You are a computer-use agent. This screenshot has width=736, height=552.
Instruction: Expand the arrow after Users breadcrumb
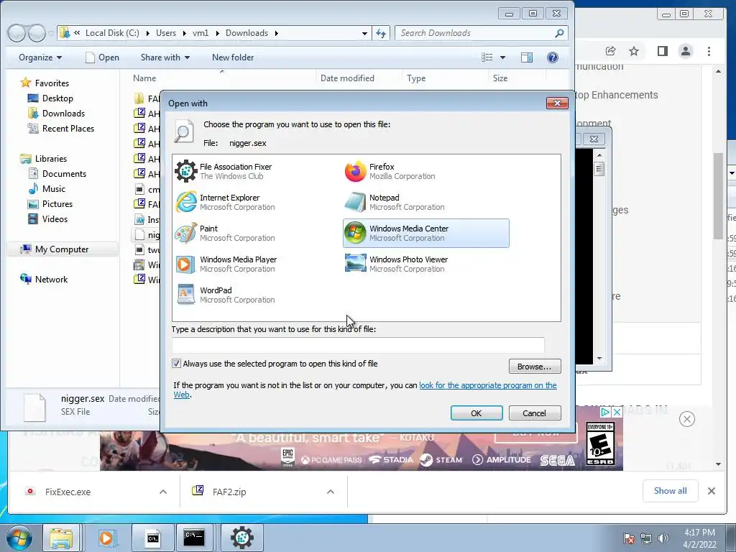pos(185,33)
